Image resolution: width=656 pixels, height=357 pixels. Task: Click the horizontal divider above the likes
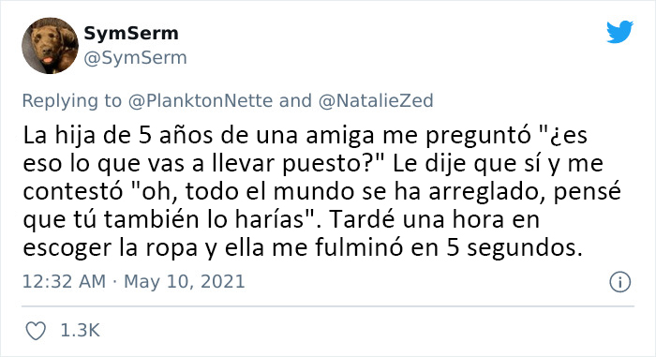328,306
